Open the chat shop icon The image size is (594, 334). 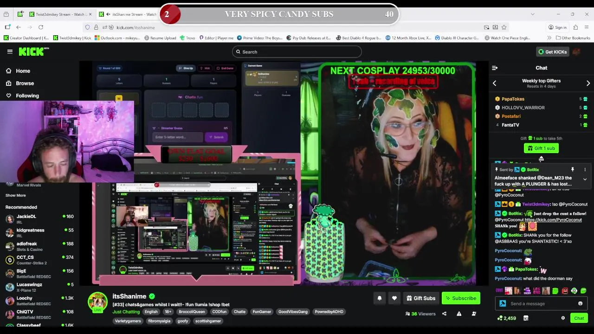pos(526,318)
